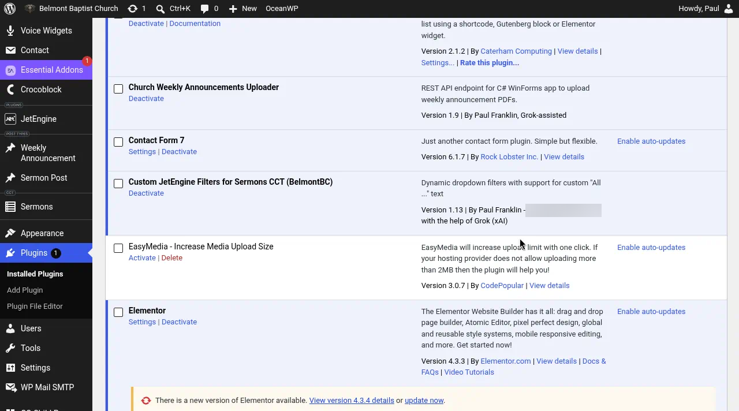Click Rate this plugin link
The image size is (739, 411).
tap(490, 63)
